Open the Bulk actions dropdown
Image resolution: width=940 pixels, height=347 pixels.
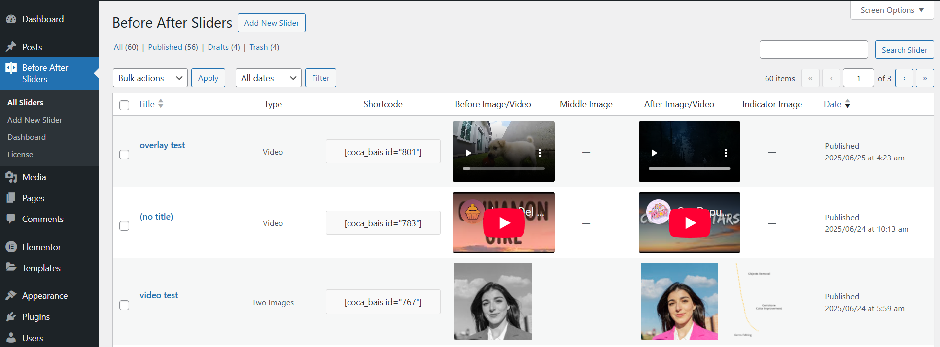click(150, 78)
